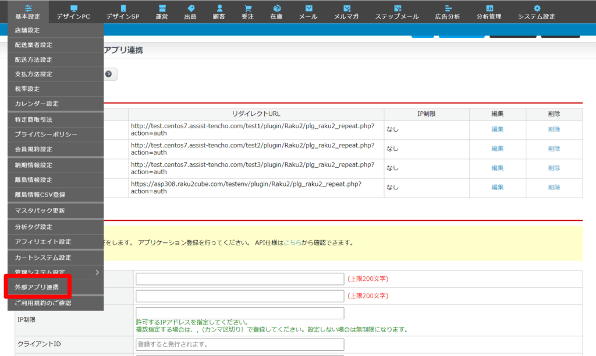Click 削除 link for asp308 redirect URL
596x356 pixels.
click(554, 188)
